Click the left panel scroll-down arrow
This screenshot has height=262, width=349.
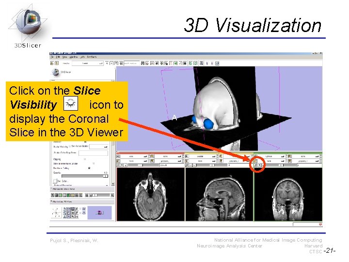click(113, 184)
